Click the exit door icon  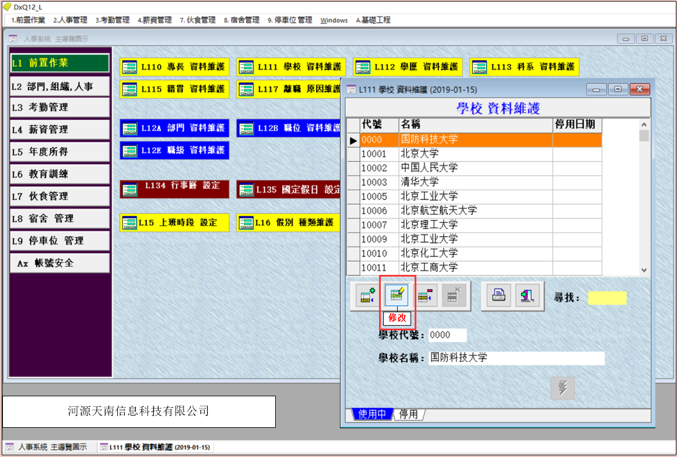(528, 296)
